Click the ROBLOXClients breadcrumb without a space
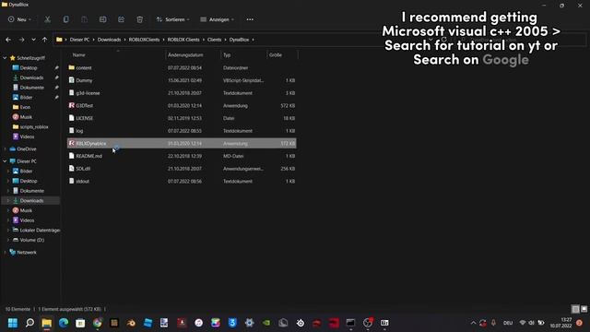 (x=144, y=40)
